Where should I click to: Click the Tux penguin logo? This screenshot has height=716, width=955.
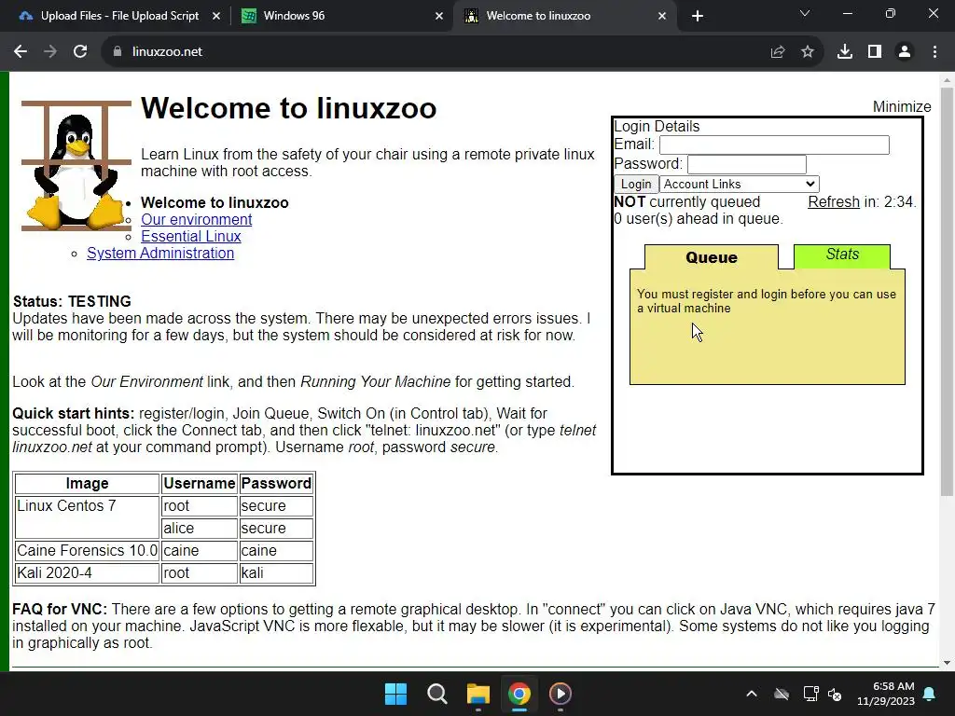coord(76,166)
